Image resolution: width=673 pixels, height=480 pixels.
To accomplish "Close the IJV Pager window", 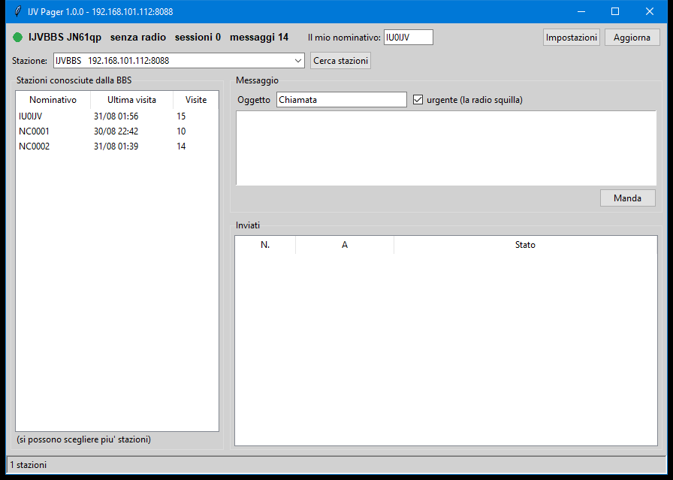I will coord(650,11).
